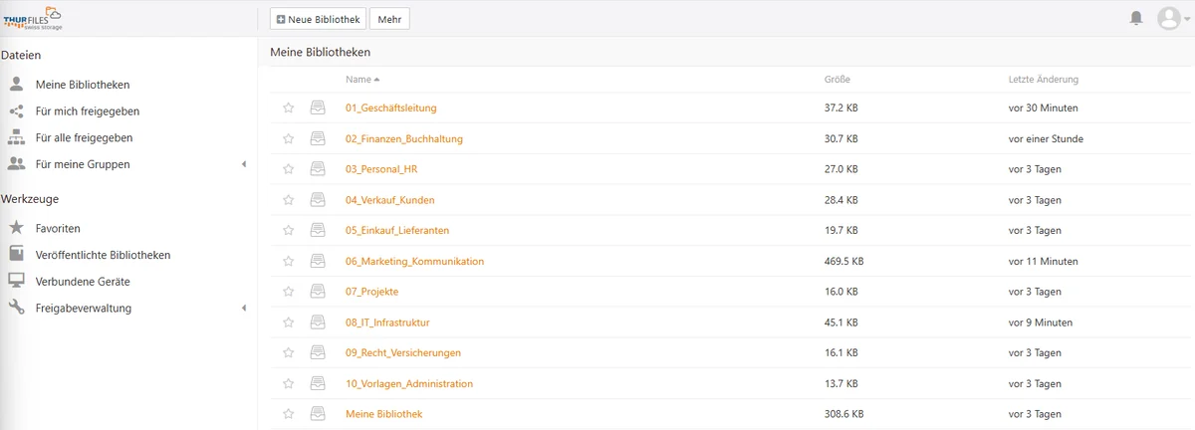Screen dimensions: 1195x430
Task: Star the 07_Projekte library
Action: [x=289, y=292]
